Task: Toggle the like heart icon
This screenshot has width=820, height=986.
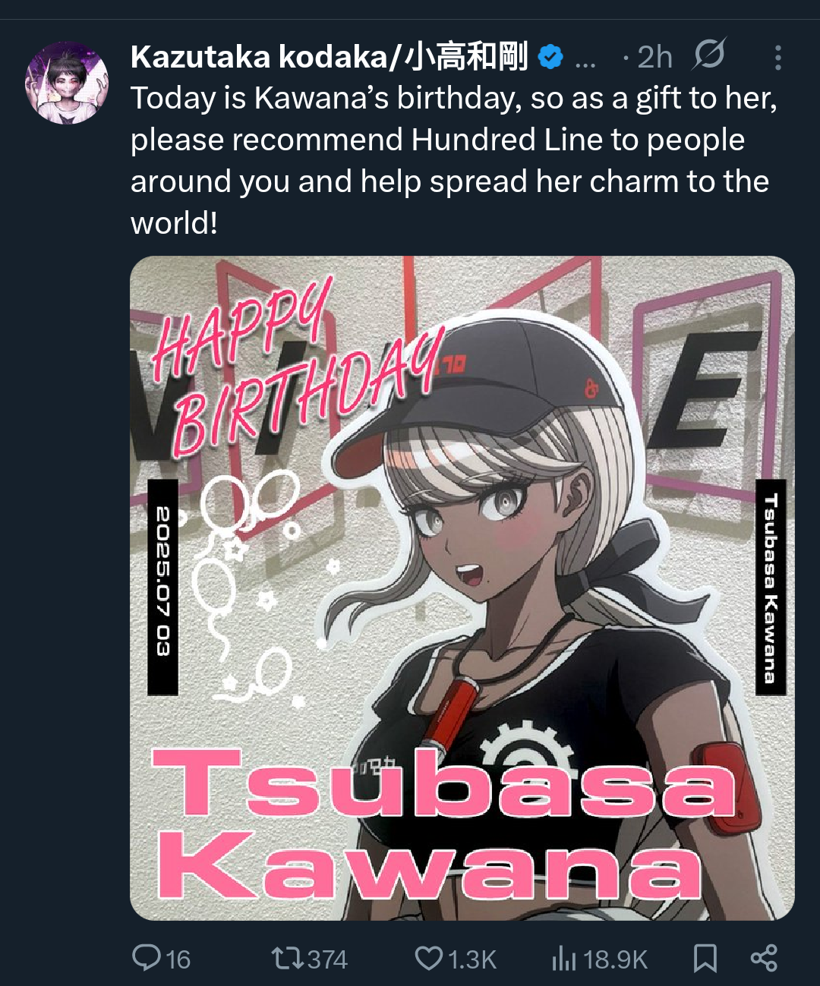Action: 429,959
